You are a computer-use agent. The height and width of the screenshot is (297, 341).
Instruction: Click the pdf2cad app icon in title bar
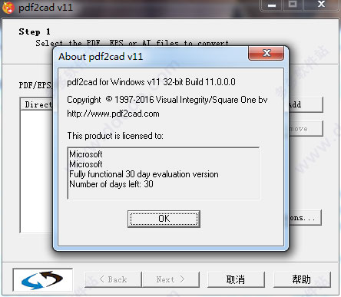[x=8, y=8]
